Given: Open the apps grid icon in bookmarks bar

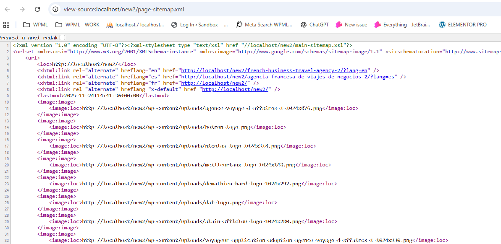Looking at the screenshot, I should point(6,25).
